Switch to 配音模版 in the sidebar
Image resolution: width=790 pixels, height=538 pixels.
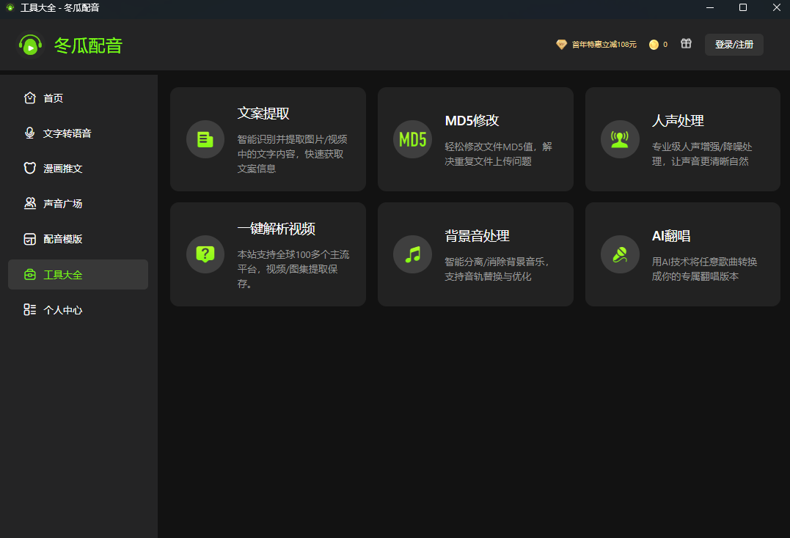pos(62,239)
